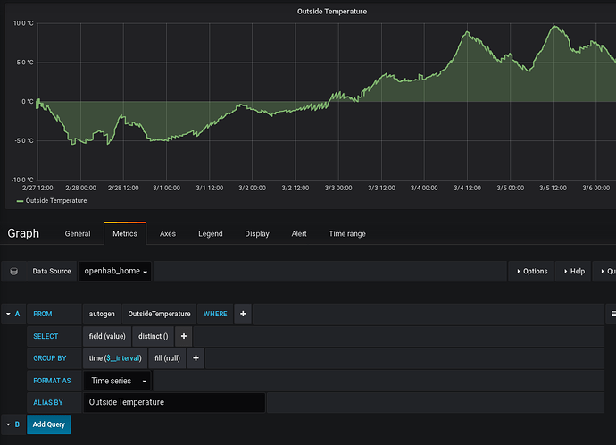The width and height of the screenshot is (616, 445).
Task: Expand the Options section
Action: tap(530, 271)
